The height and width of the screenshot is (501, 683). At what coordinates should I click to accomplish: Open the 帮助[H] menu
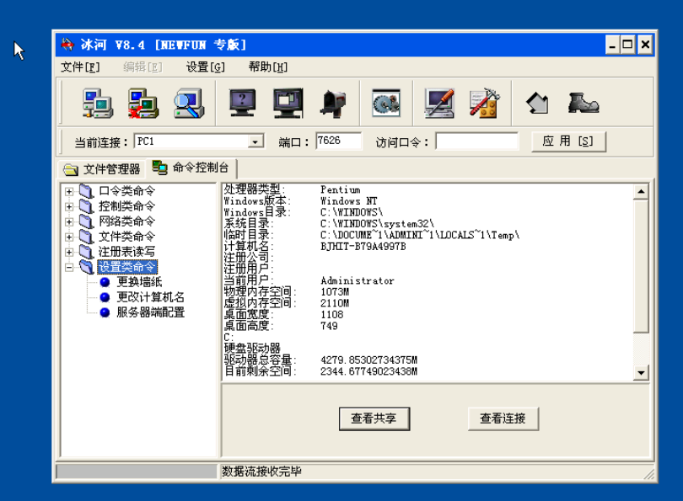coord(268,67)
